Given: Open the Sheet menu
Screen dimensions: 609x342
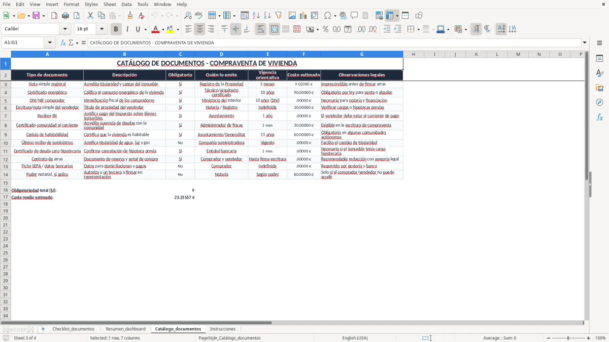Looking at the screenshot, I should tap(110, 4).
